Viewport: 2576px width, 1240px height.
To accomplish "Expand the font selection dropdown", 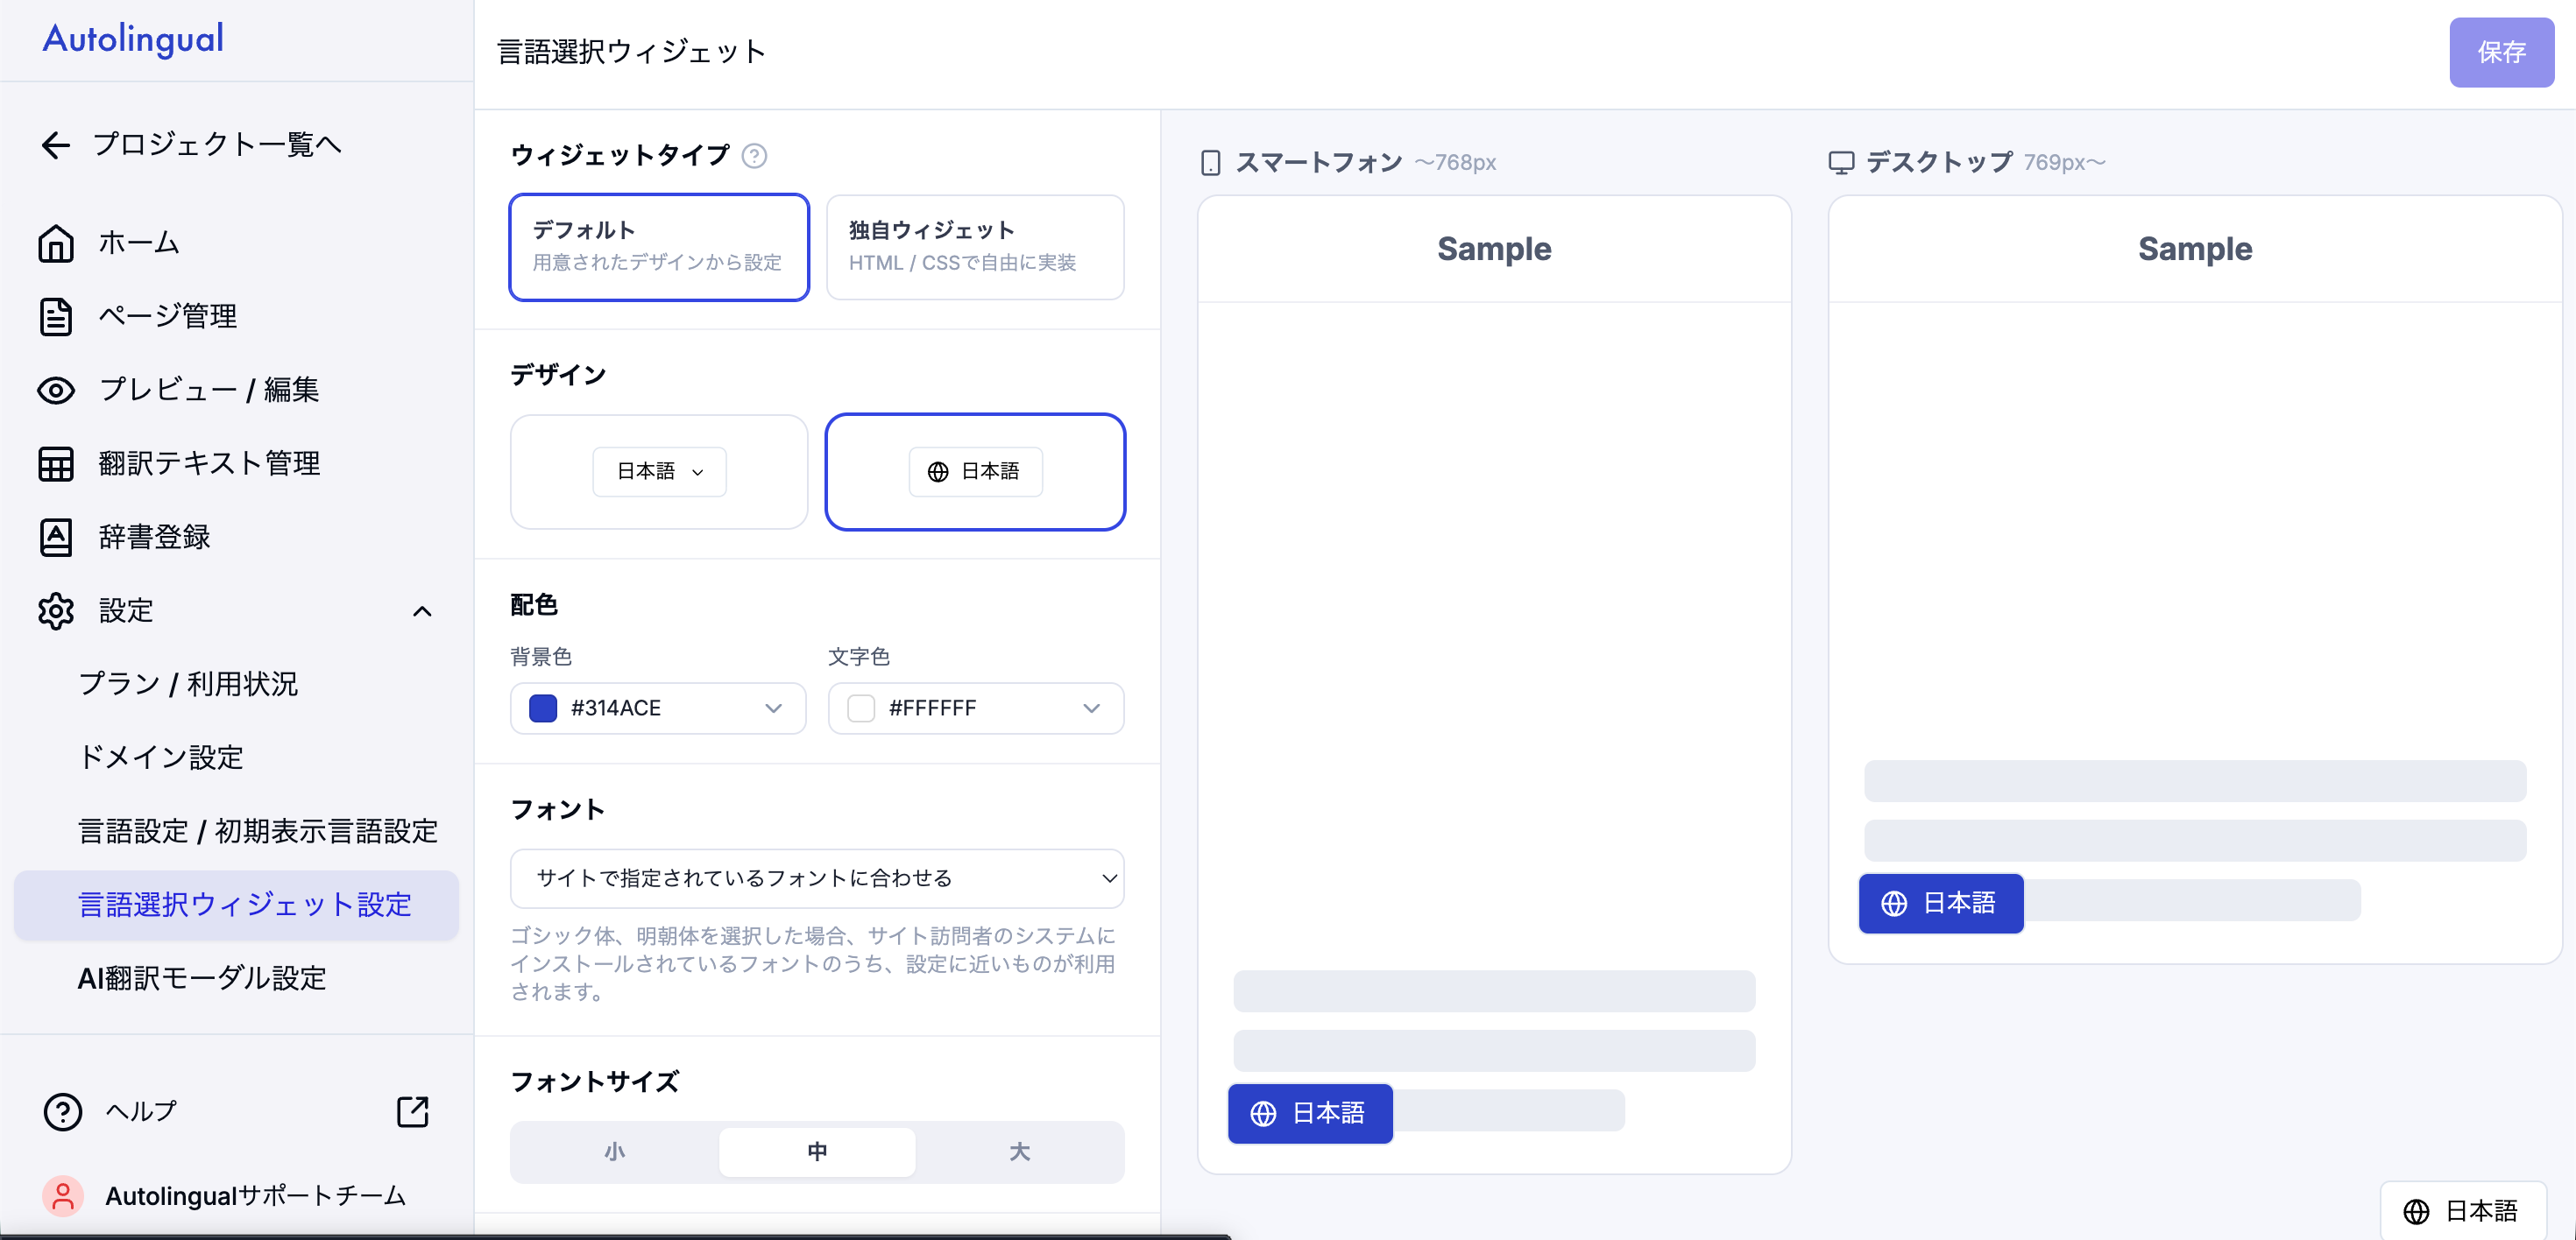I will [817, 878].
